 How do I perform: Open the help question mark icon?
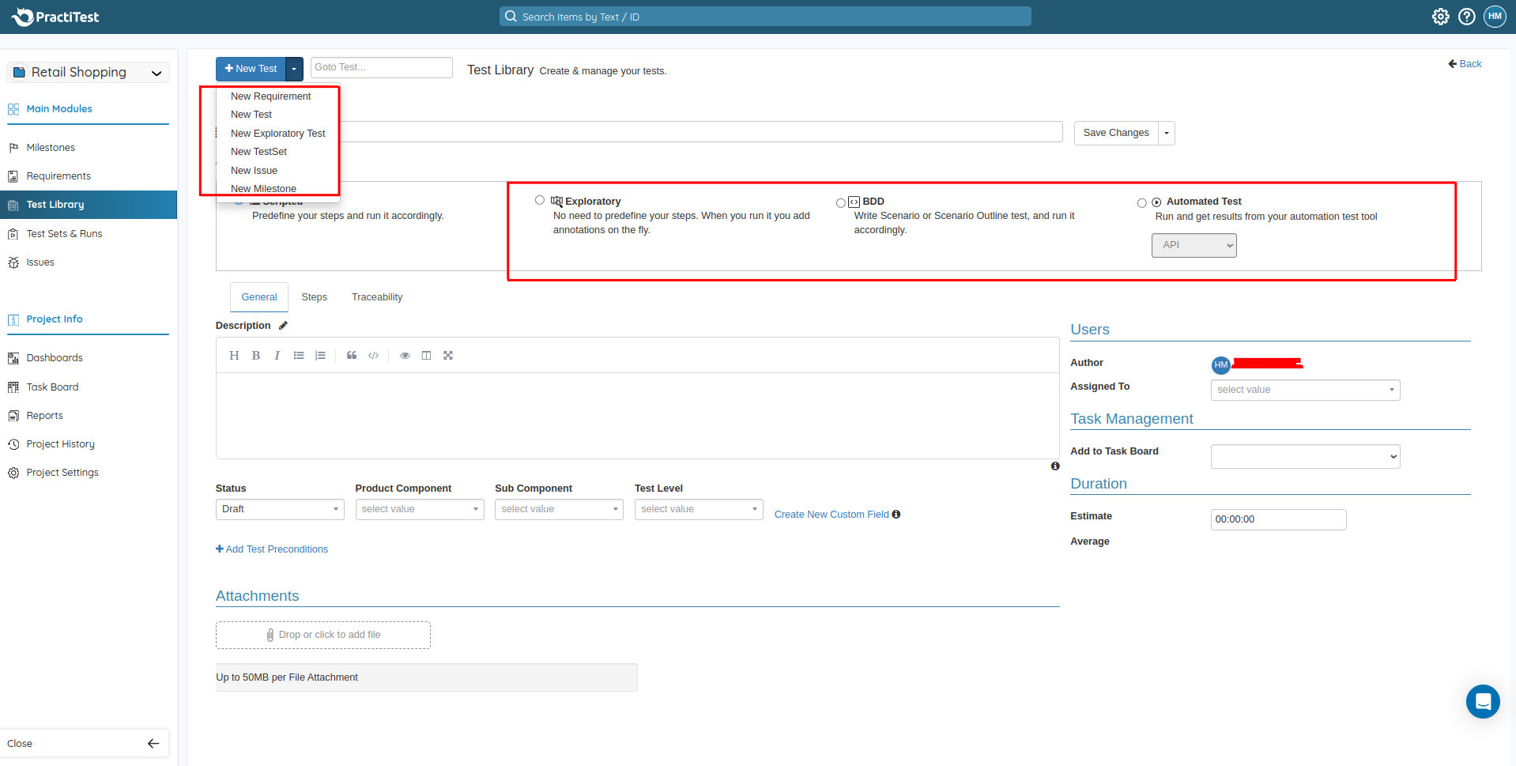point(1466,17)
